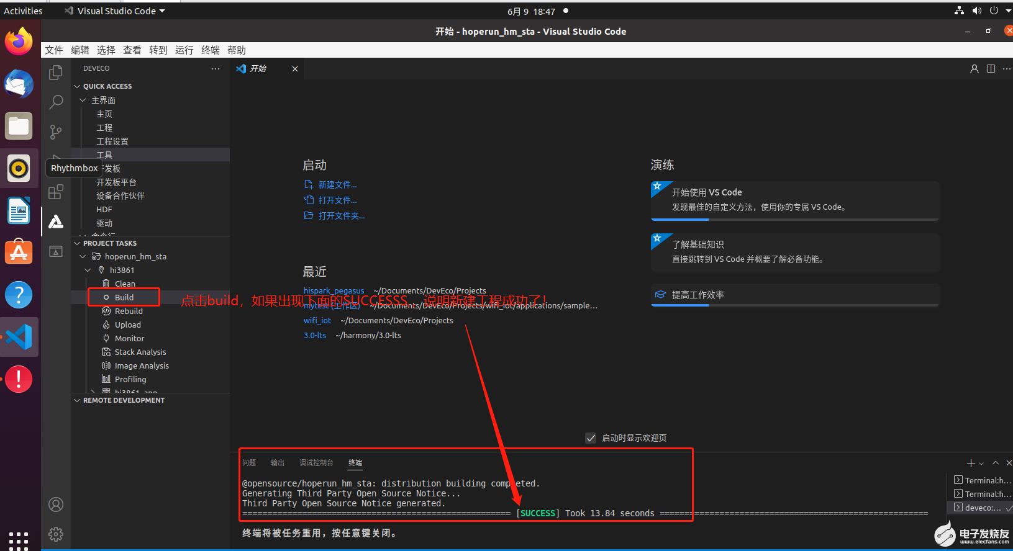Viewport: 1013px width, 551px height.
Task: Open the 开始使用 VS Code walkthrough card
Action: pyautogui.click(x=796, y=201)
